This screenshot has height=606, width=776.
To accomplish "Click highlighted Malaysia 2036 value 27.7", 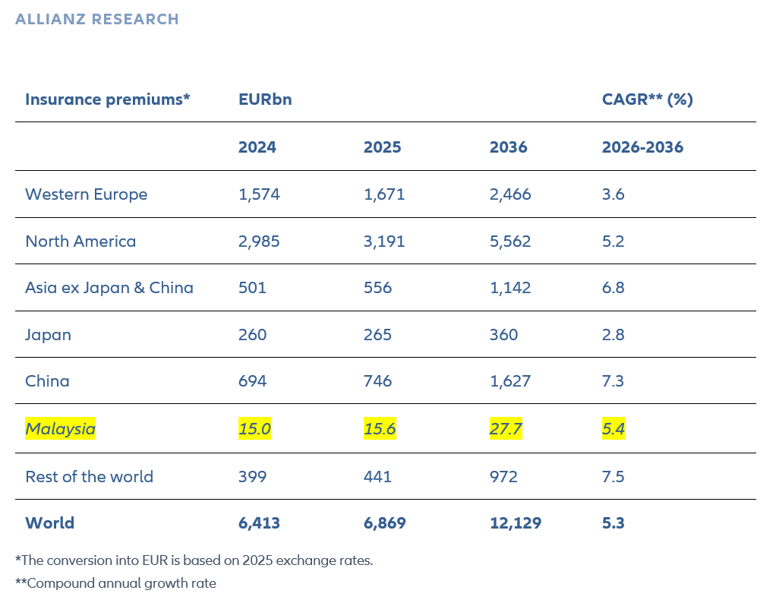I will point(506,429).
